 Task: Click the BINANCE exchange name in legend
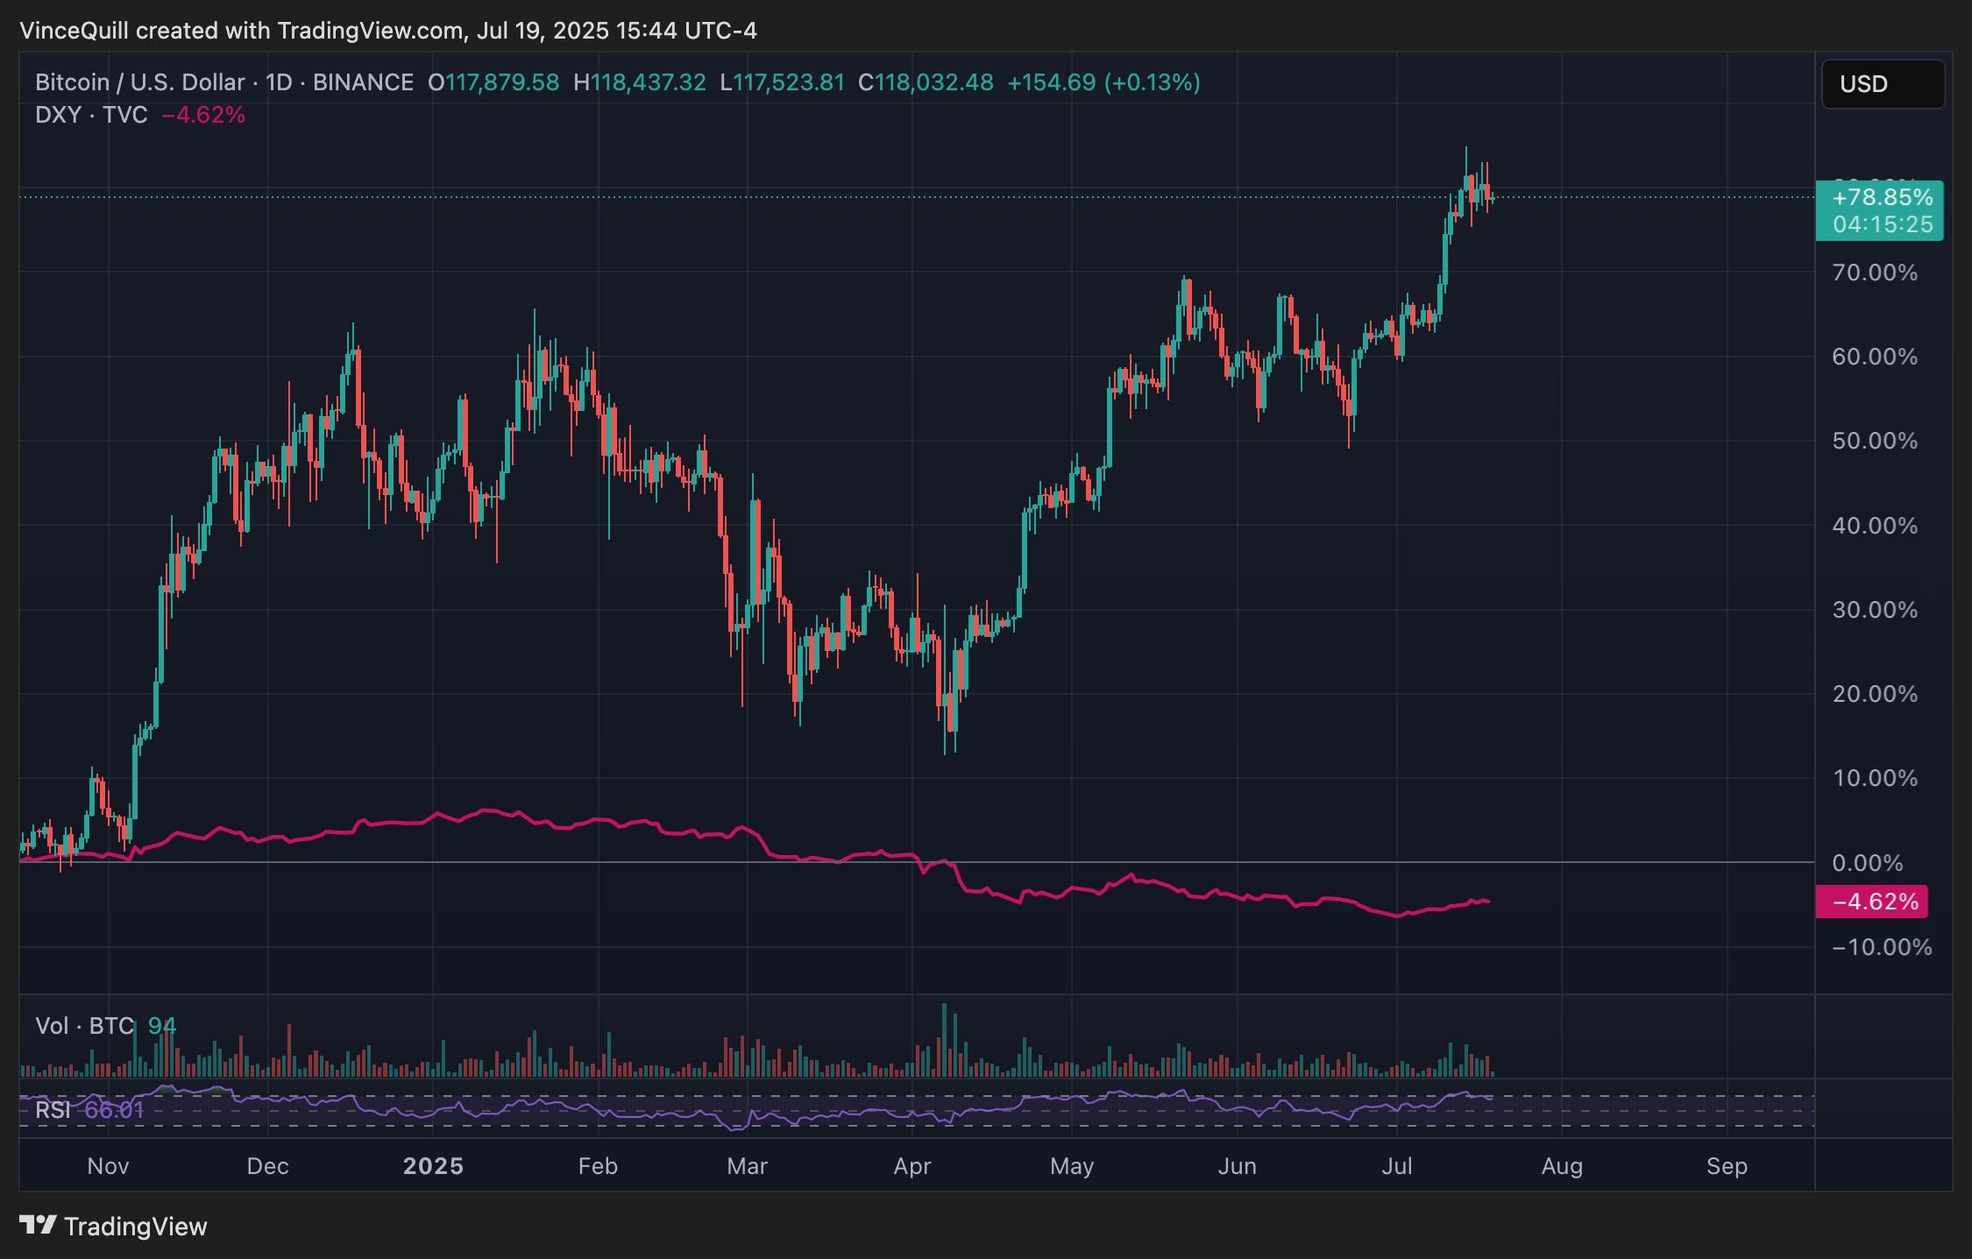(363, 82)
